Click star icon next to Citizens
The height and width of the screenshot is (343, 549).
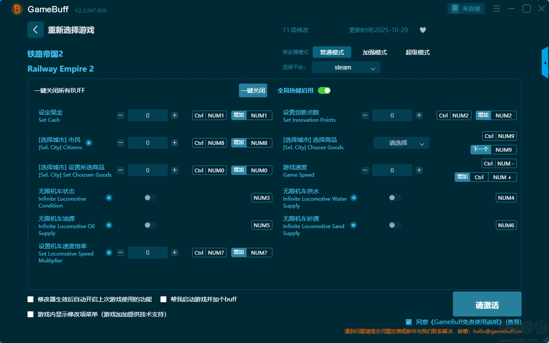pyautogui.click(x=89, y=143)
